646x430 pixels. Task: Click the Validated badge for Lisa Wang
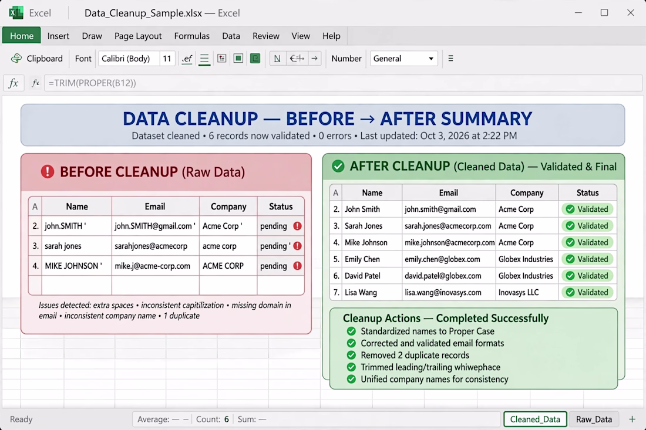tap(587, 293)
